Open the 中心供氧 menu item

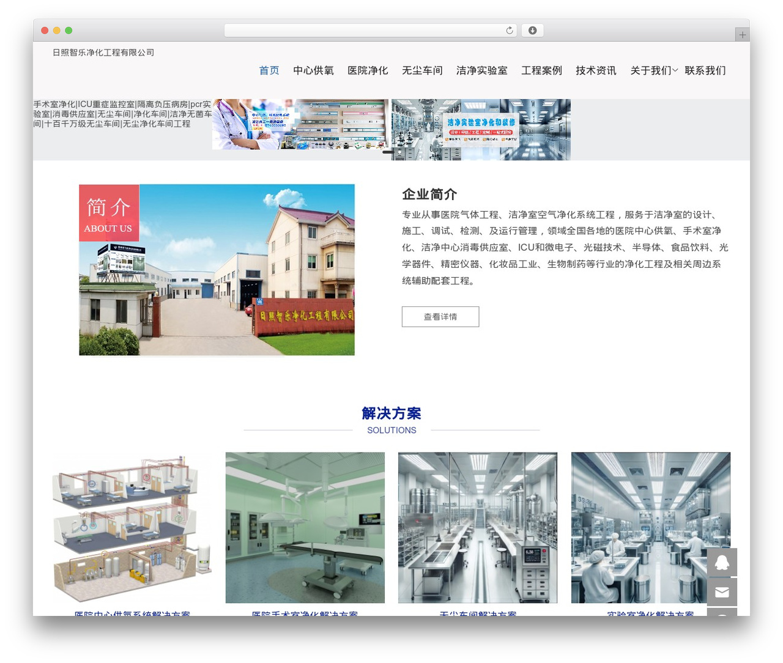[313, 70]
